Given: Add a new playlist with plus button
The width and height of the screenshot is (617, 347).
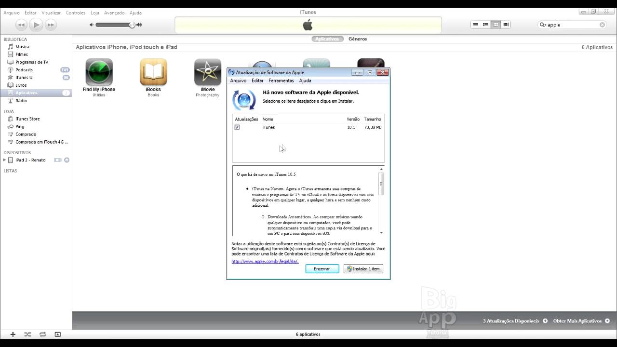Looking at the screenshot, I should coord(13,334).
